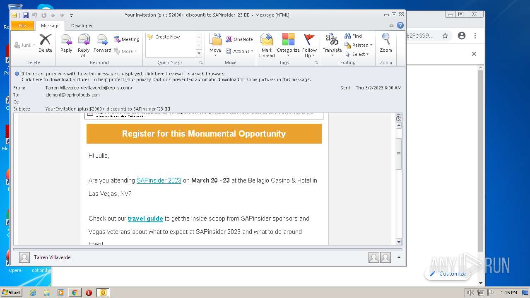
Task: Close the Chrome notification bar X
Action: click(x=474, y=54)
